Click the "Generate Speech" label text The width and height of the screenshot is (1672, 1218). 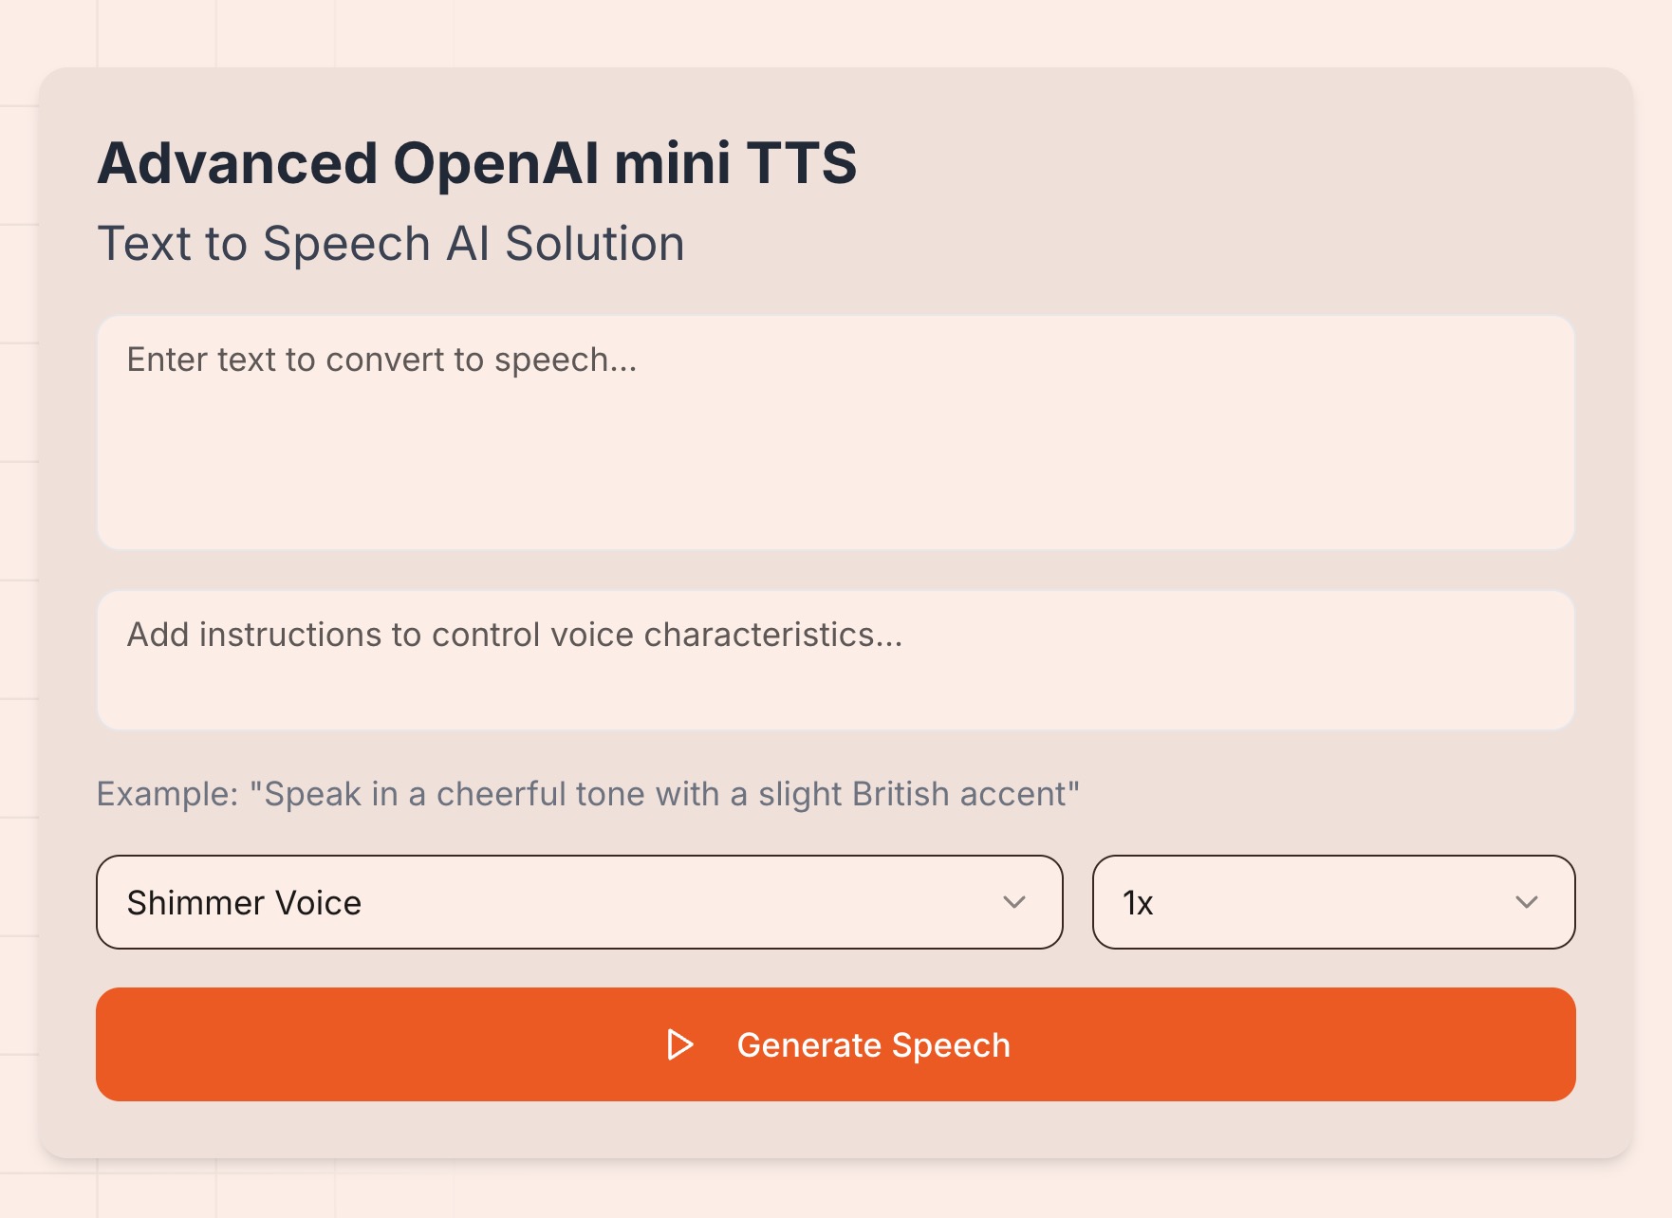pyautogui.click(x=873, y=1045)
